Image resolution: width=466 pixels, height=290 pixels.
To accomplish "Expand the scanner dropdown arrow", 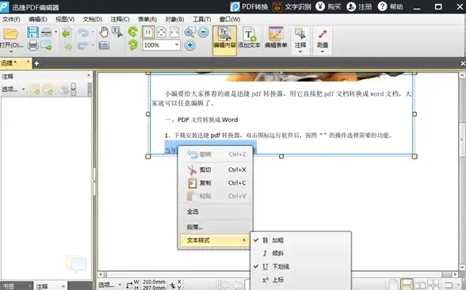I will point(55,32).
